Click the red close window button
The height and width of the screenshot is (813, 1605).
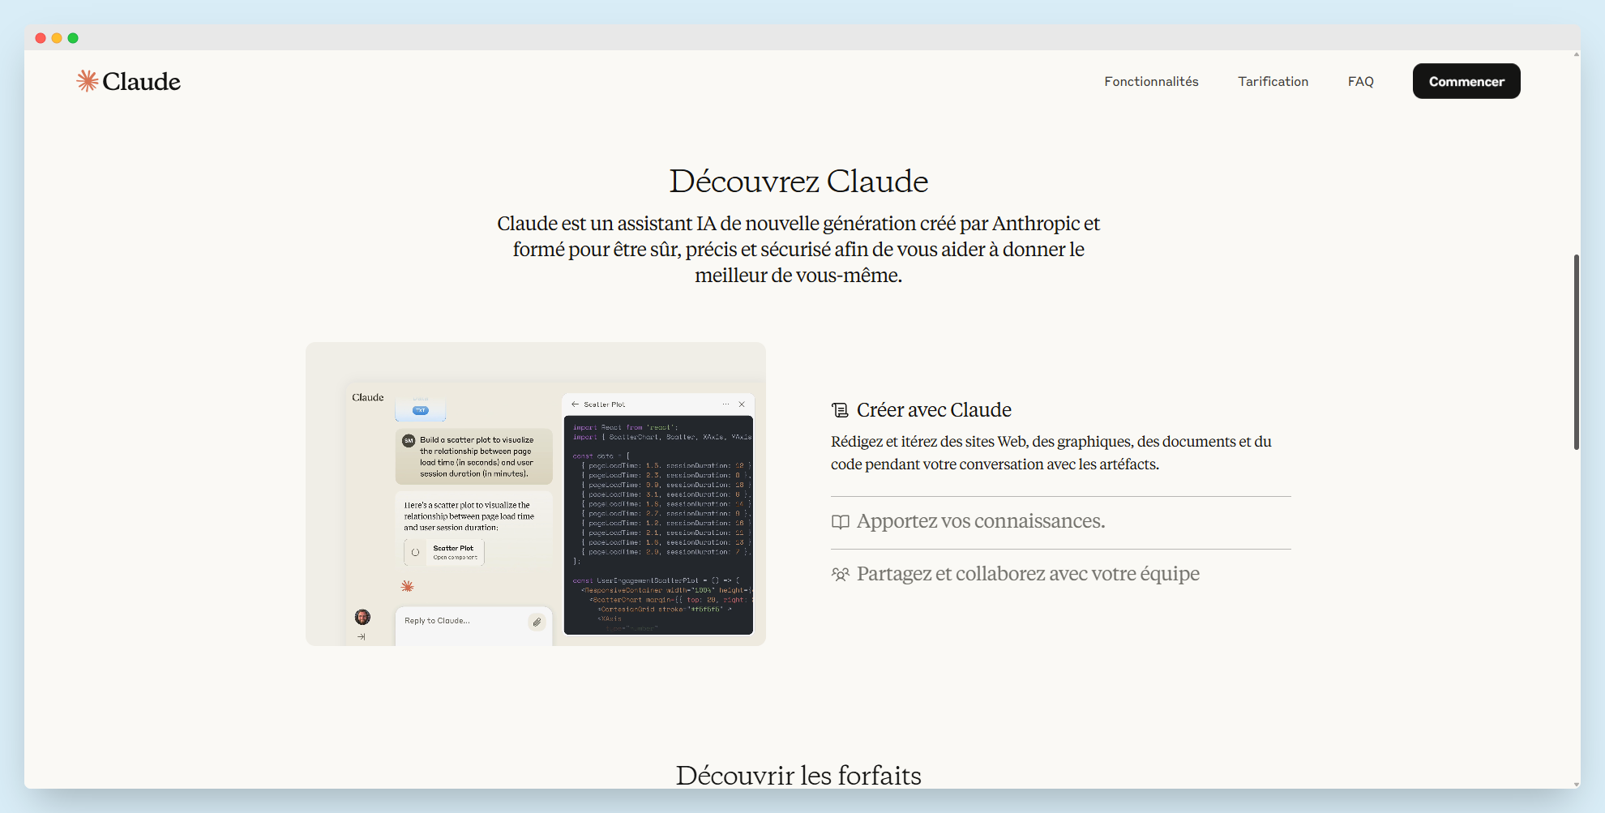coord(41,38)
